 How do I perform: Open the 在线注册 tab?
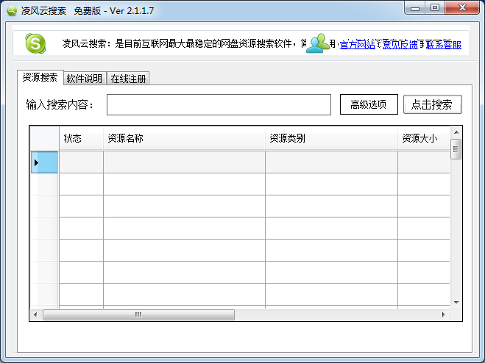click(128, 79)
